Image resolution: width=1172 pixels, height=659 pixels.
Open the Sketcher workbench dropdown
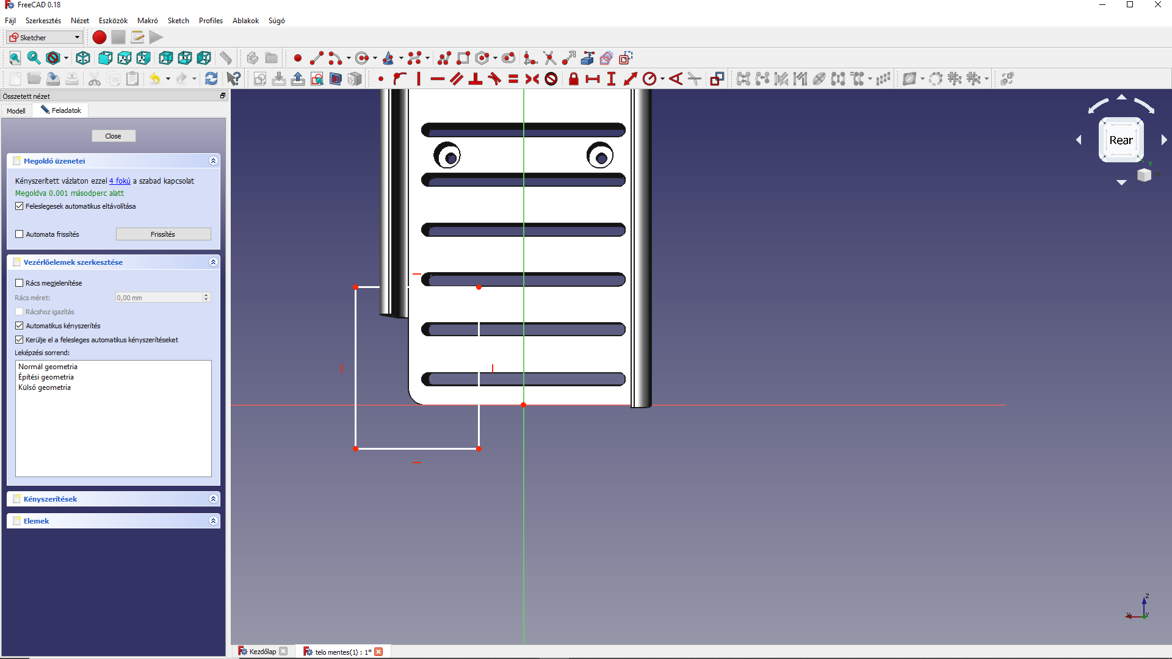tap(45, 38)
